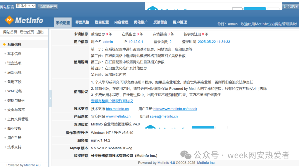Open 底部信息 in the sidebar
This screenshot has width=299, height=167.
point(14,72)
